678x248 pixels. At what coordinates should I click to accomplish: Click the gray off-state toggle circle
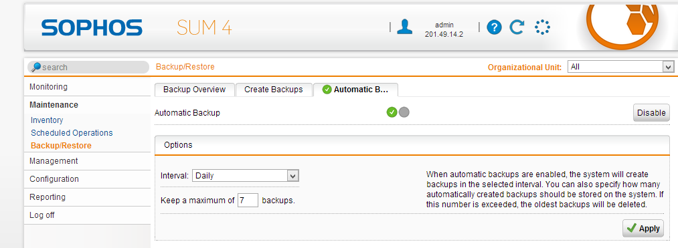coord(404,112)
